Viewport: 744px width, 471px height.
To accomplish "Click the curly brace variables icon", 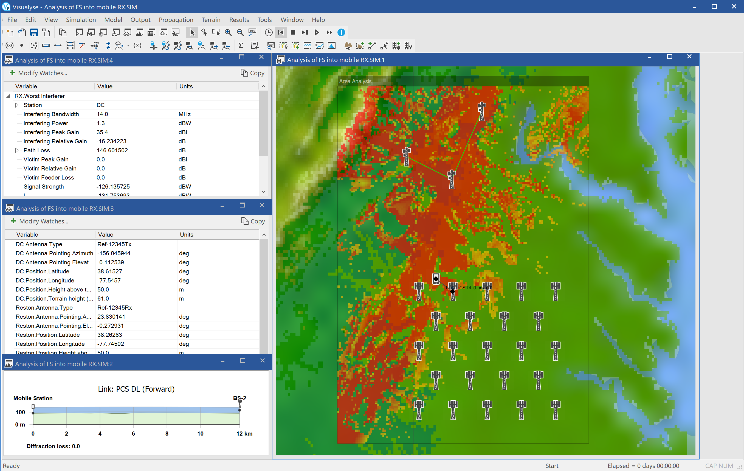I will click(x=137, y=46).
